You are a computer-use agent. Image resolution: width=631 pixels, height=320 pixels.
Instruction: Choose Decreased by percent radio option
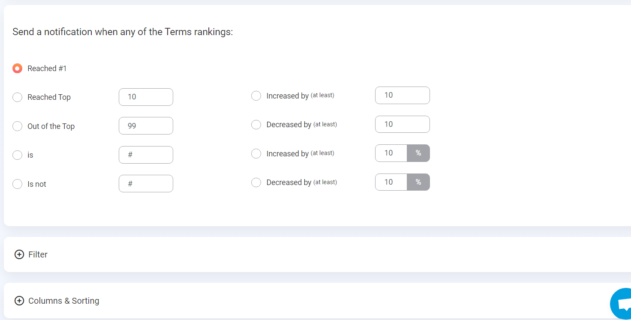(256, 182)
